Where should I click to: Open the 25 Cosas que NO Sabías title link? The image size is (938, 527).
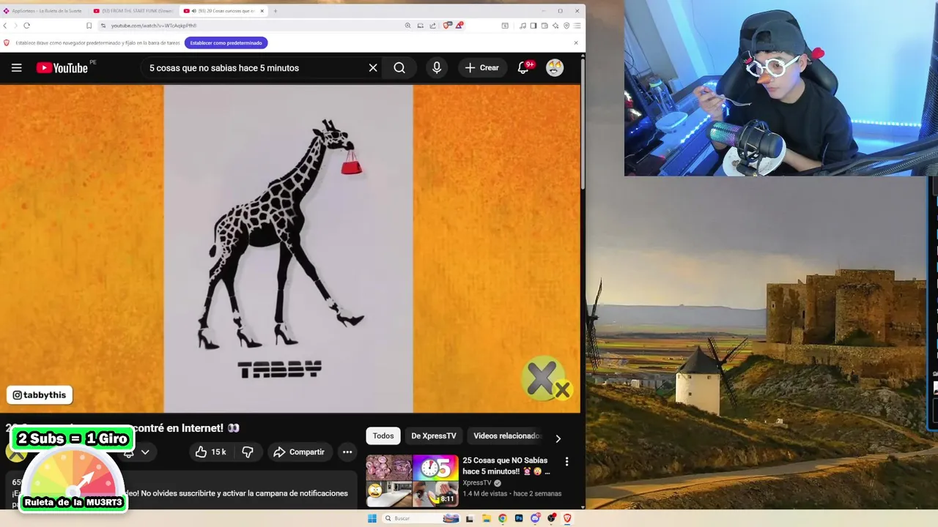point(506,466)
